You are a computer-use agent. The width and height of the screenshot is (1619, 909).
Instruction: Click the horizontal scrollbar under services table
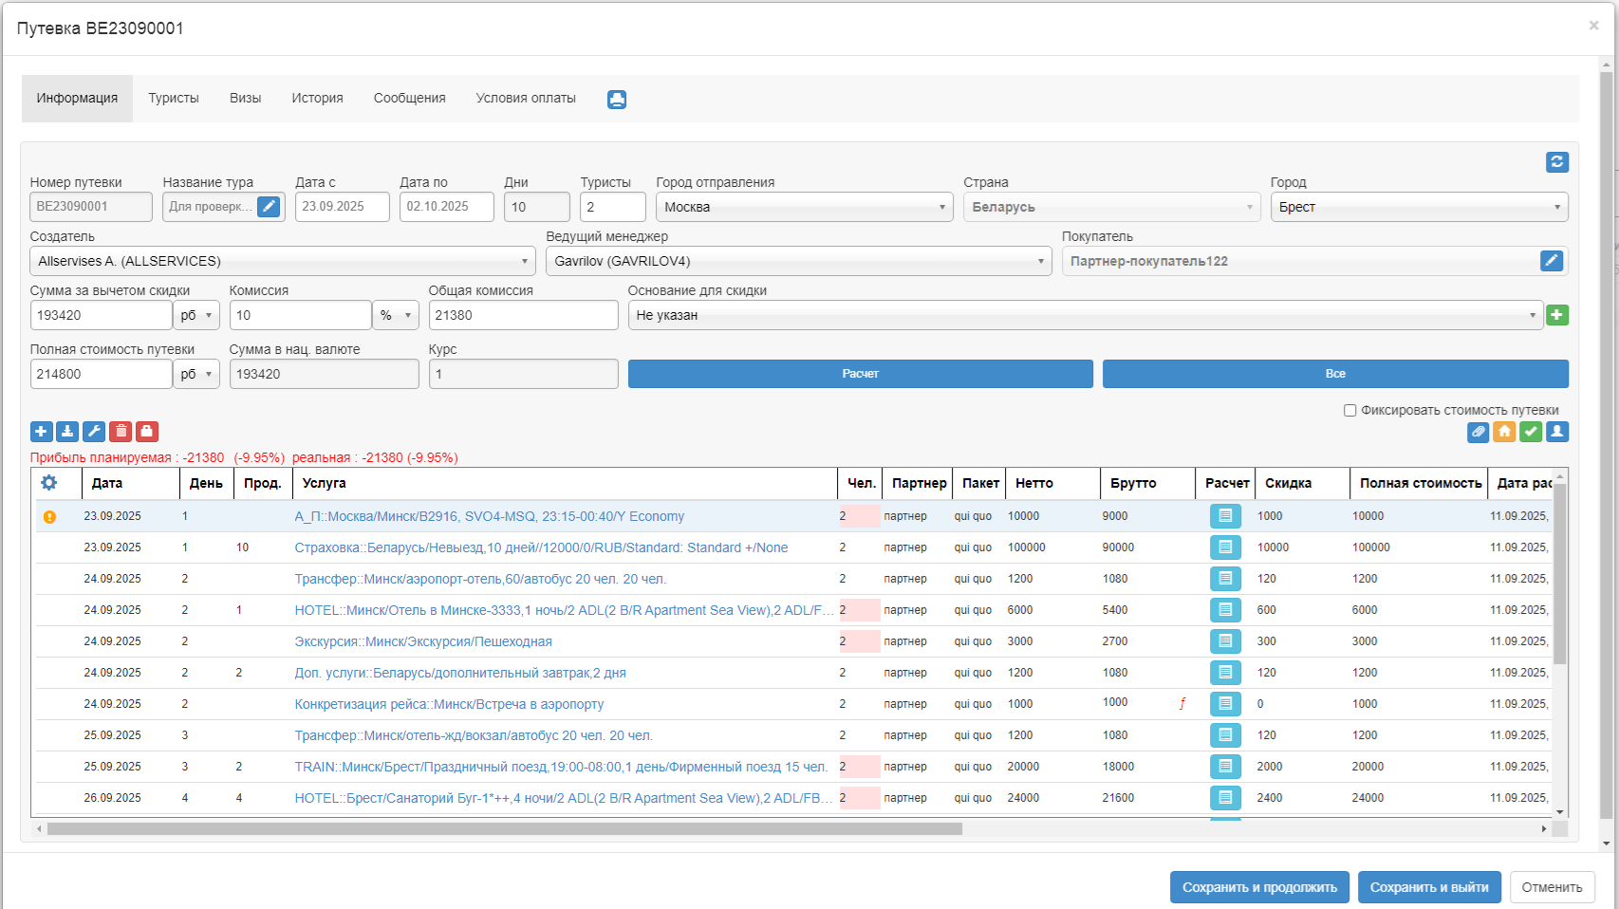(505, 829)
